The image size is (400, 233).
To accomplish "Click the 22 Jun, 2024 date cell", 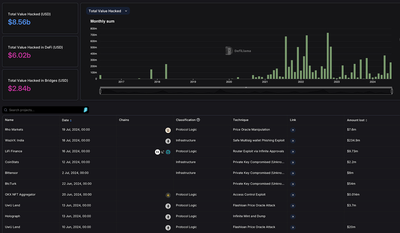I will 77,184.
